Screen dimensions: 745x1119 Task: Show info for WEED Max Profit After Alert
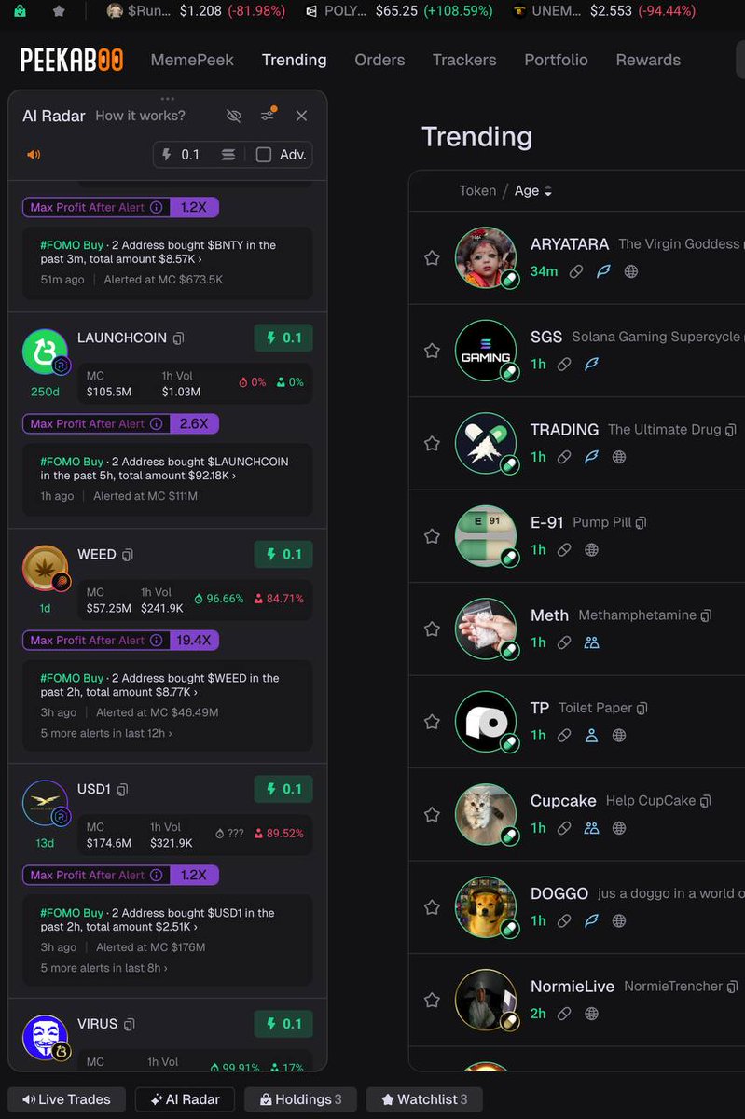click(157, 641)
